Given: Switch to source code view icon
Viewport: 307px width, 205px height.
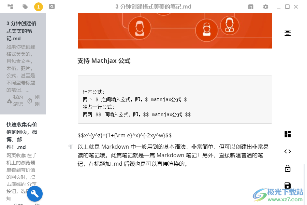Looking at the screenshot, I should pos(288,151).
